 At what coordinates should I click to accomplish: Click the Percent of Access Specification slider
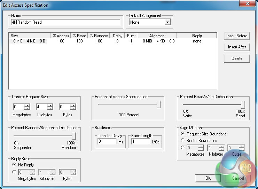click(x=129, y=104)
